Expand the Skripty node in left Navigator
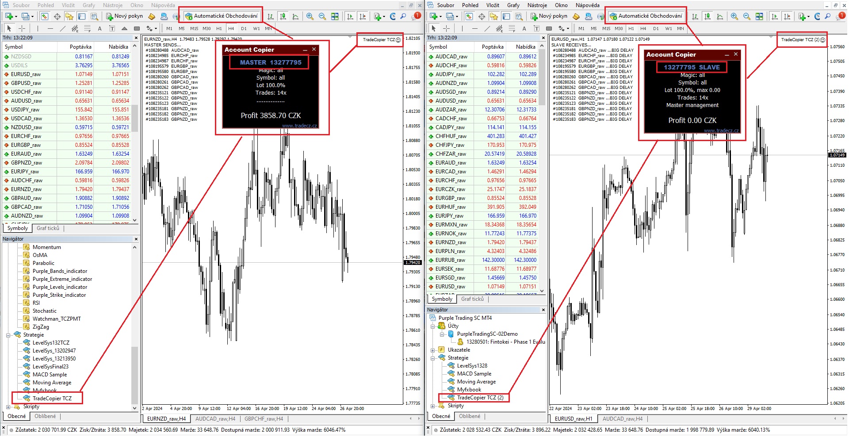Viewport: 849px width, 437px height. click(x=8, y=406)
